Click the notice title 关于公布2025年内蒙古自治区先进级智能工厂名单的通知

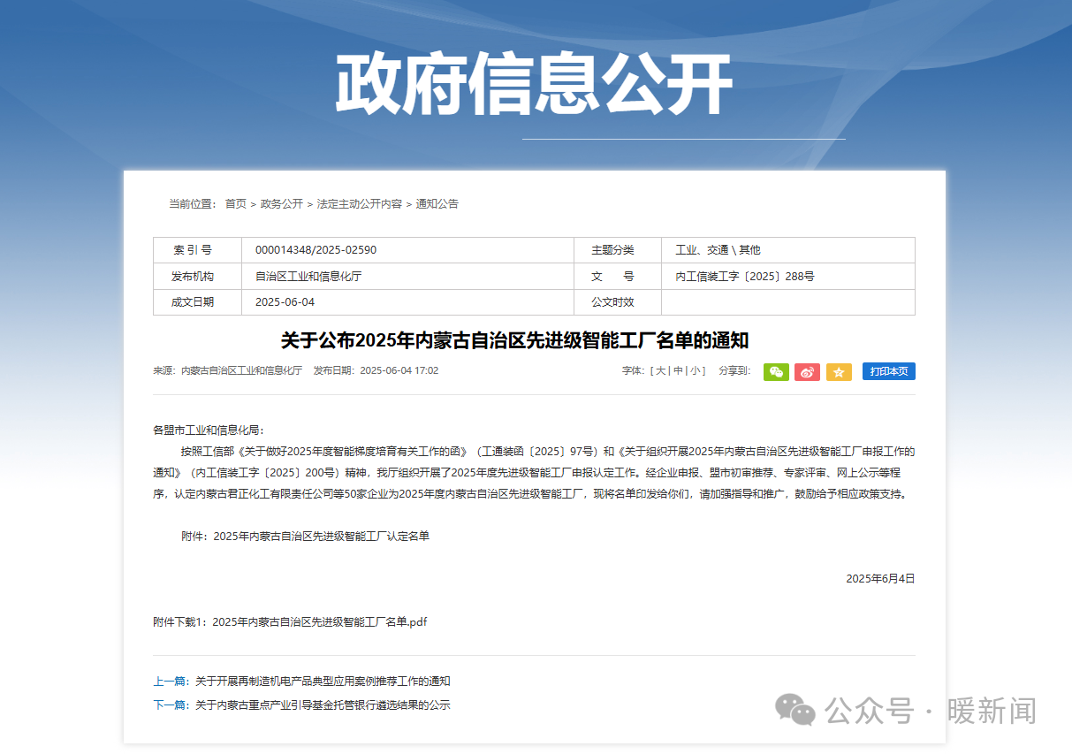click(515, 340)
